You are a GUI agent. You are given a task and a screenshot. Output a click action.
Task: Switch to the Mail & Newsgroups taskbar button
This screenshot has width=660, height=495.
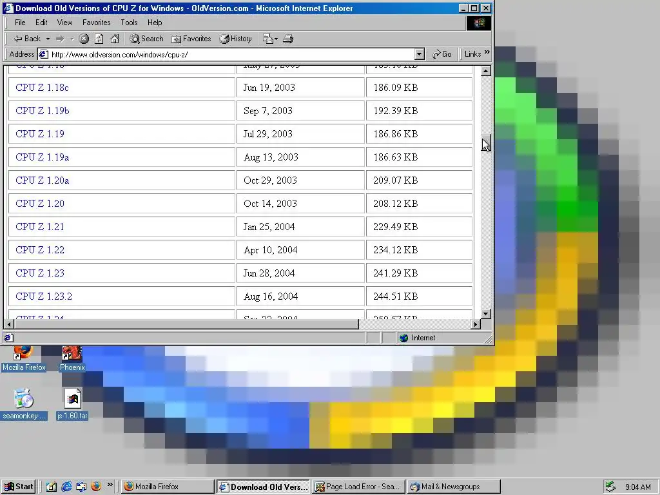pyautogui.click(x=454, y=487)
